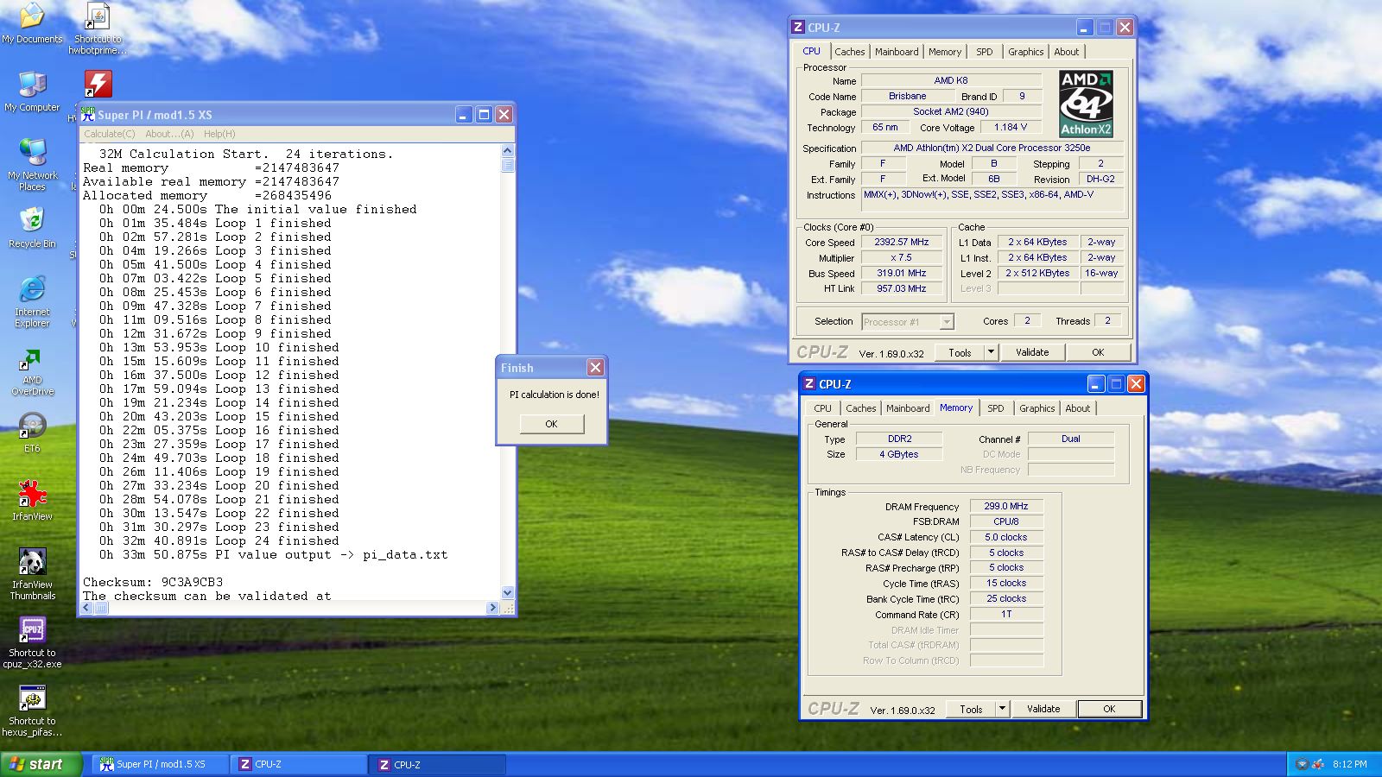Screen dimensions: 1382x777
Task: Click Super PI horizontal scroll right arrow
Action: pos(493,608)
